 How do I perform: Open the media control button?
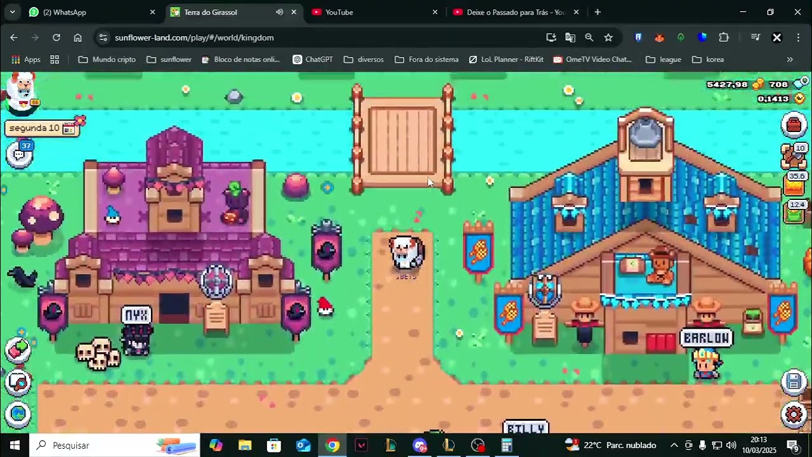[x=755, y=37]
